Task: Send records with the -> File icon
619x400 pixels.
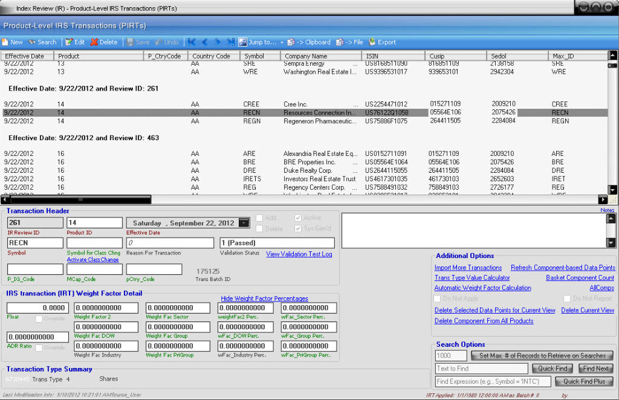Action: (340, 42)
